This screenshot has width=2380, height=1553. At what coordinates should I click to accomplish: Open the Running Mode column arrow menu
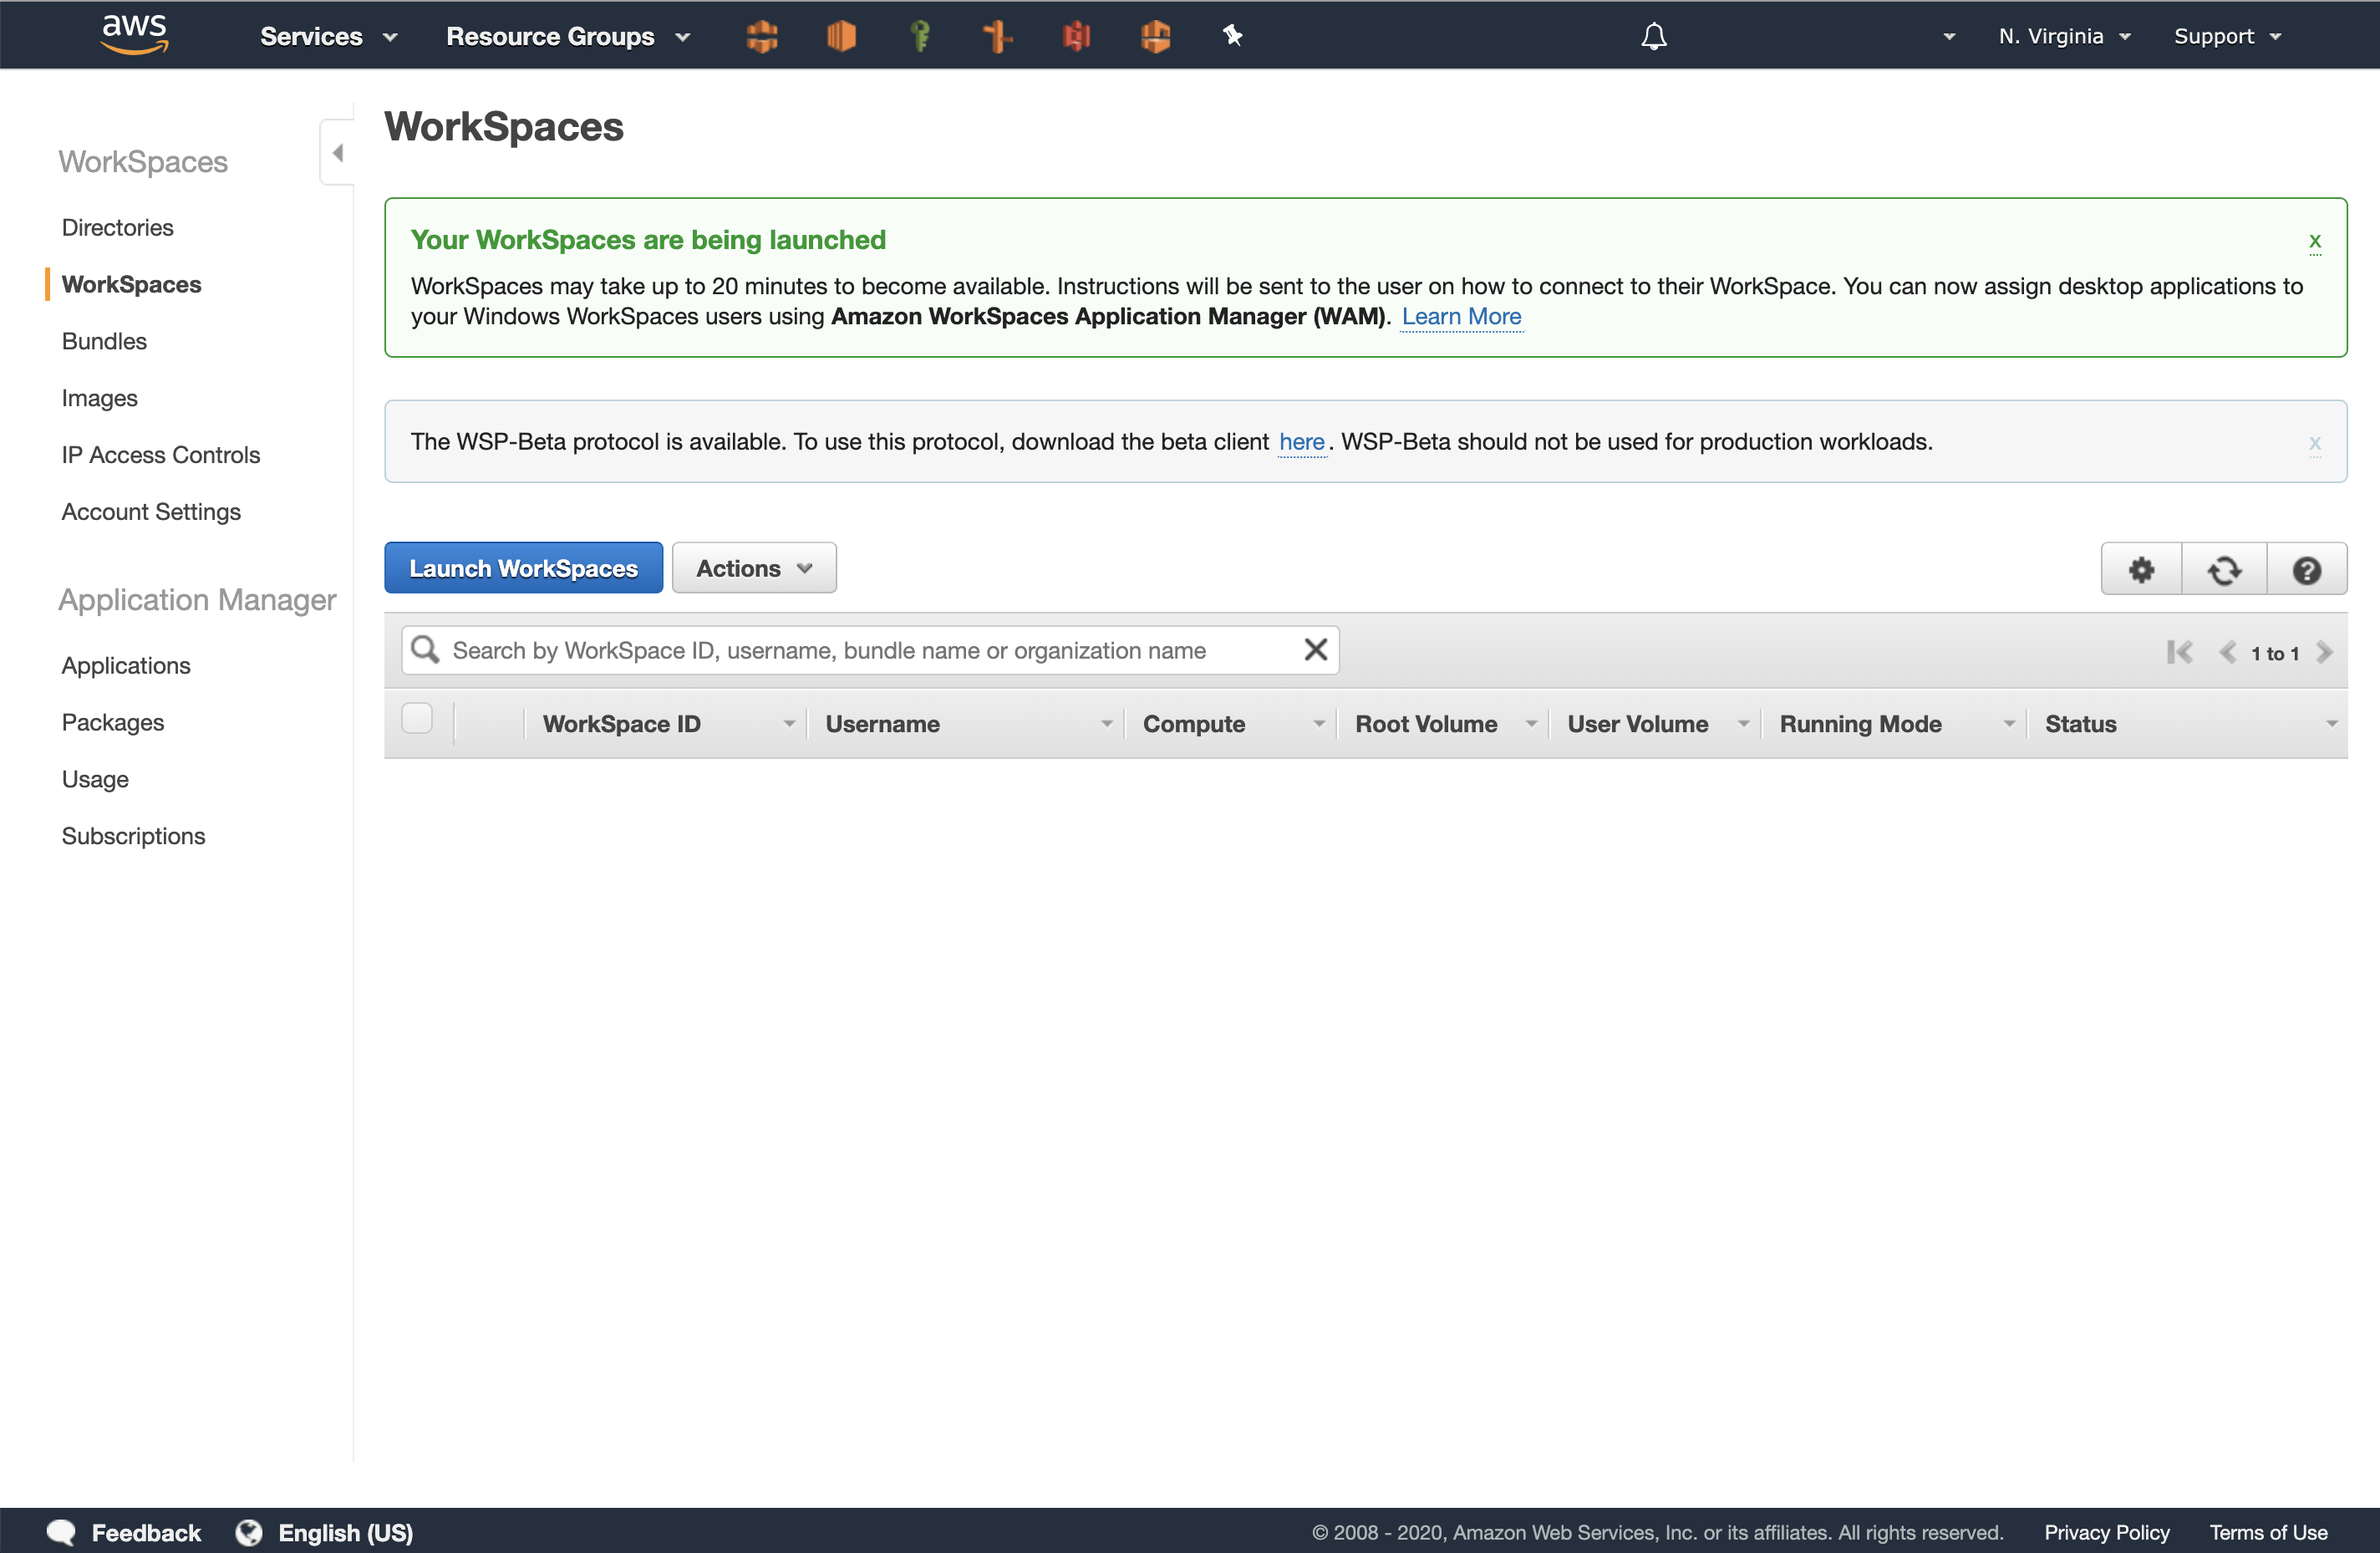2008,724
